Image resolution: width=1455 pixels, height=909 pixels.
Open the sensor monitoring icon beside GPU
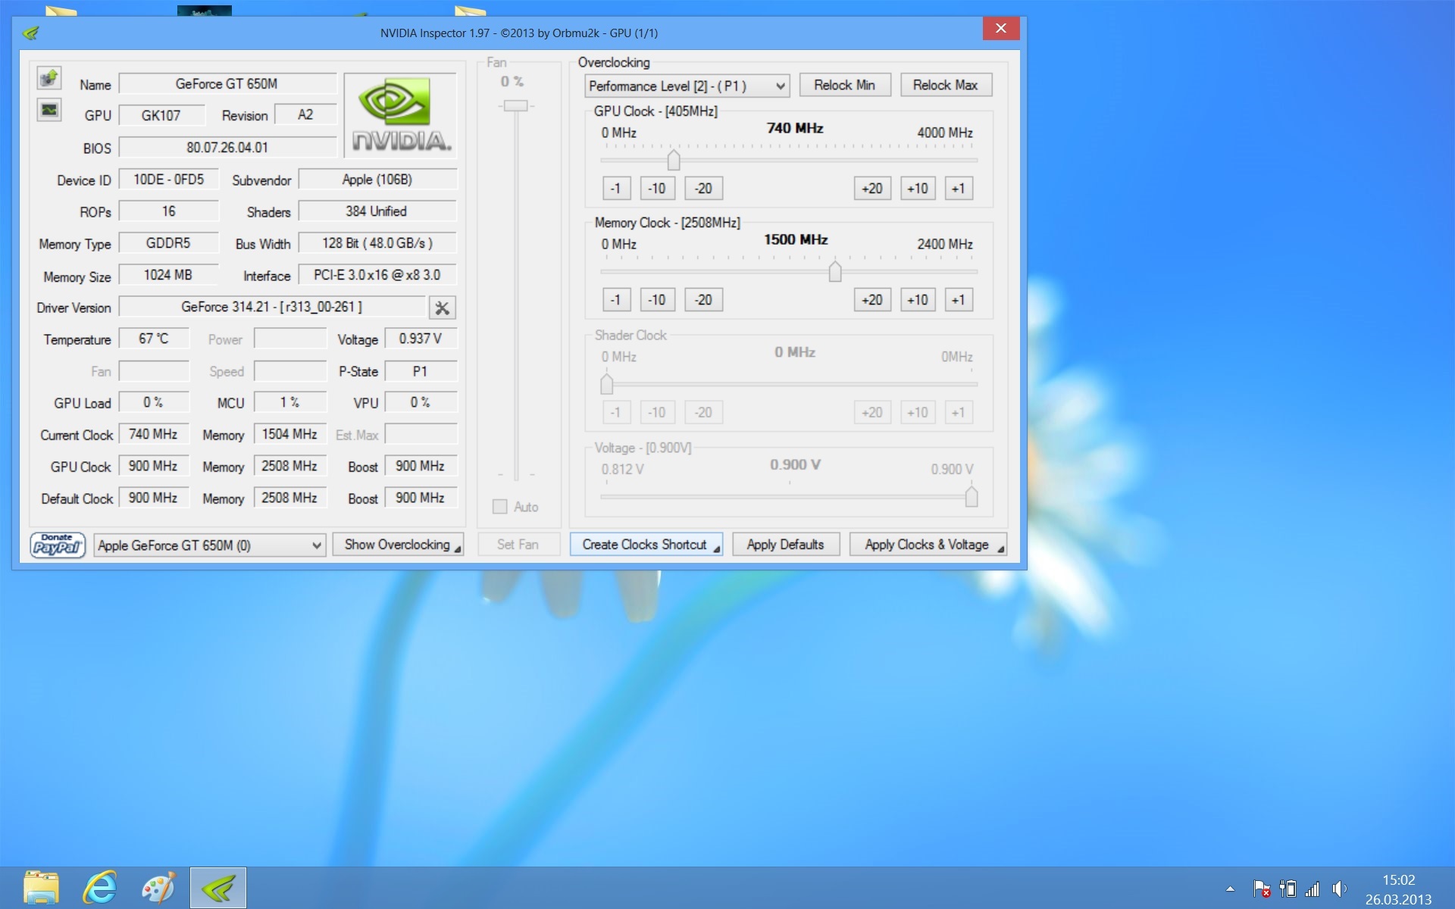pos(49,111)
